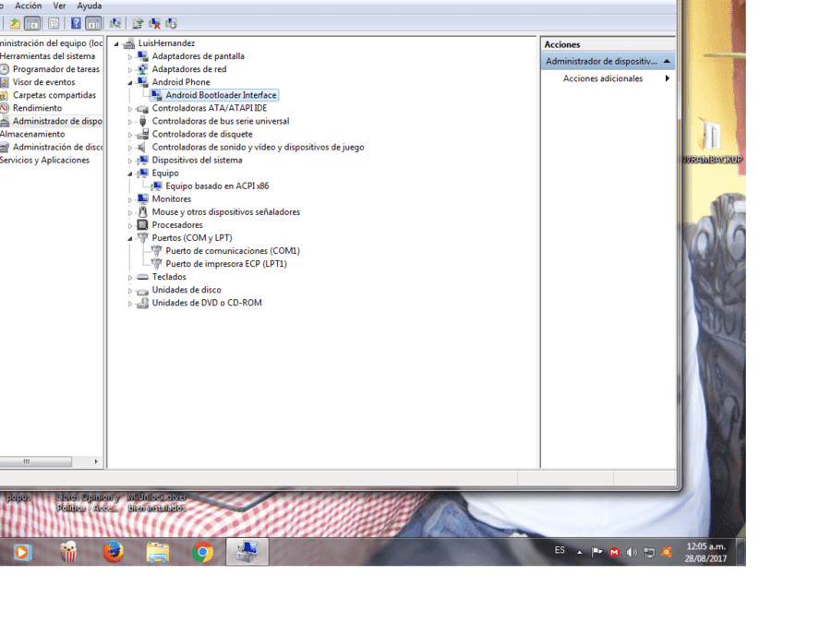This screenshot has width=831, height=623.
Task: Open Popcorn Time from the taskbar
Action: 68,552
